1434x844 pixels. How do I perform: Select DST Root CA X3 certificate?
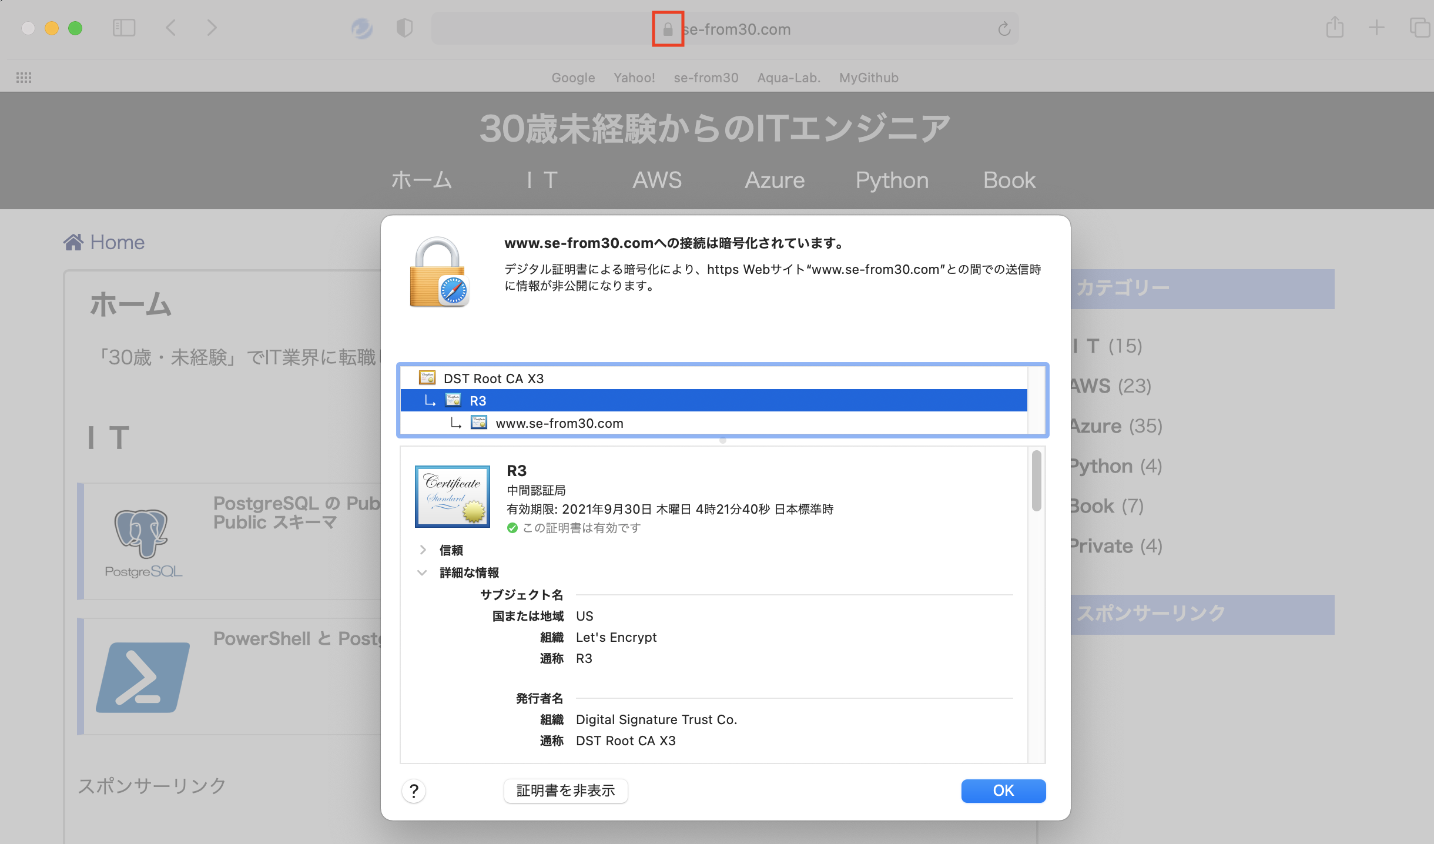493,379
